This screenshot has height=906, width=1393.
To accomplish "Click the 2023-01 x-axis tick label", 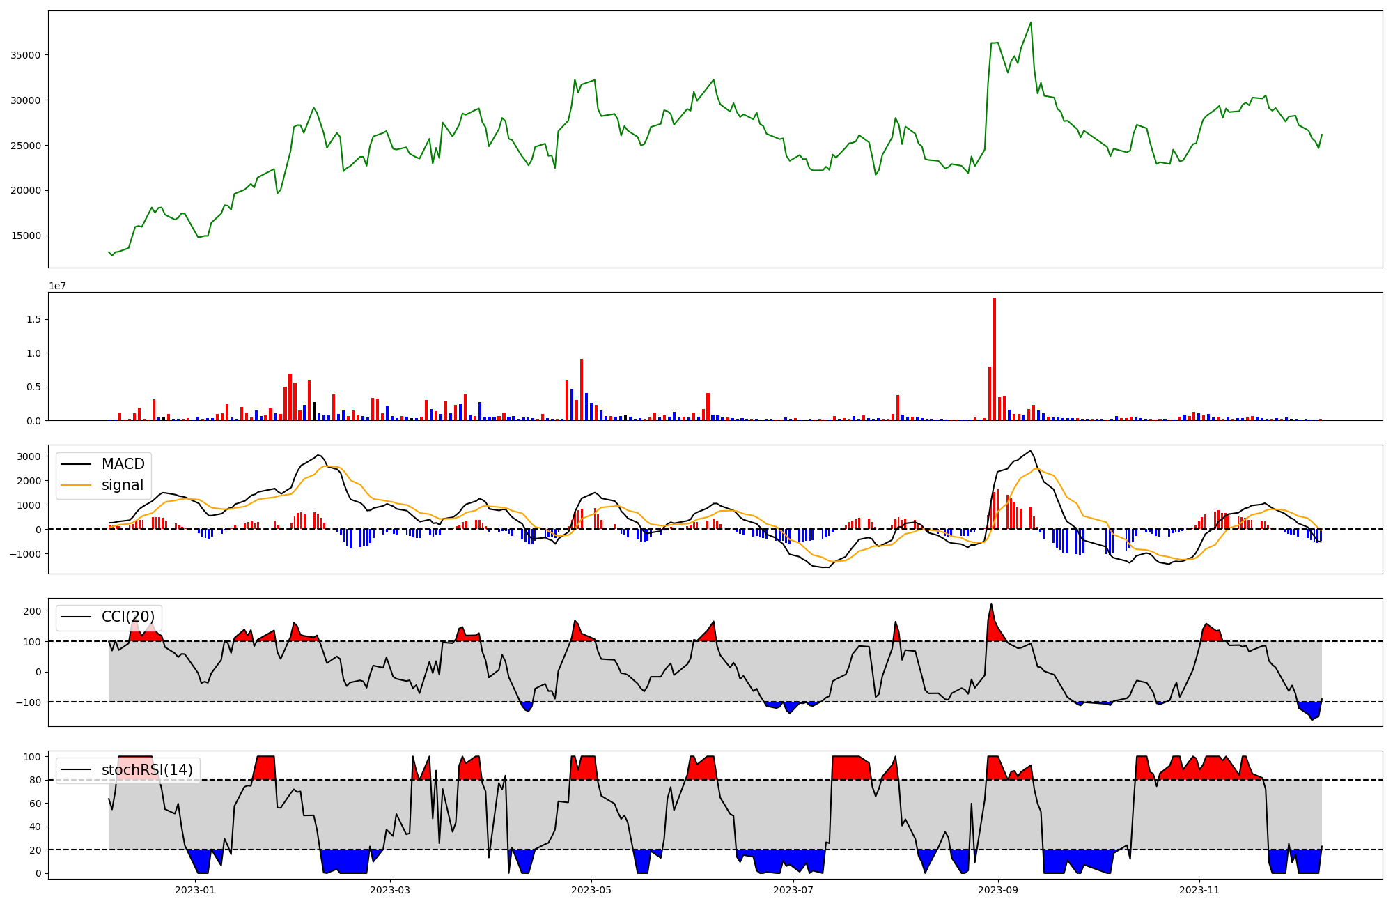I will click(195, 890).
